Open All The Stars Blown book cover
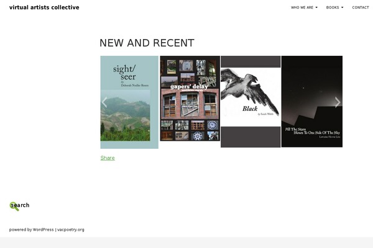Image resolution: width=373 pixels, height=248 pixels. pyautogui.click(x=312, y=102)
